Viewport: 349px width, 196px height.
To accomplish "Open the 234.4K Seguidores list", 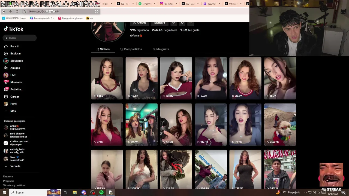I will point(164,30).
